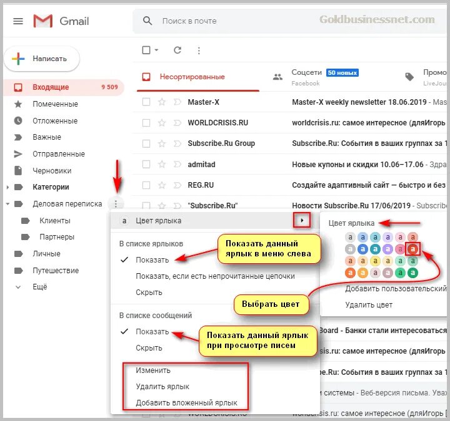Click the Отложенные clock icon
The width and height of the screenshot is (450, 421).
[18, 120]
